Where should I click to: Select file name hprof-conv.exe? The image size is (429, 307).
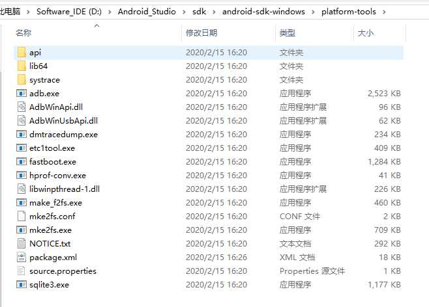click(58, 175)
